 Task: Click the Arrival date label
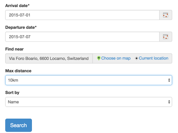click(17, 6)
